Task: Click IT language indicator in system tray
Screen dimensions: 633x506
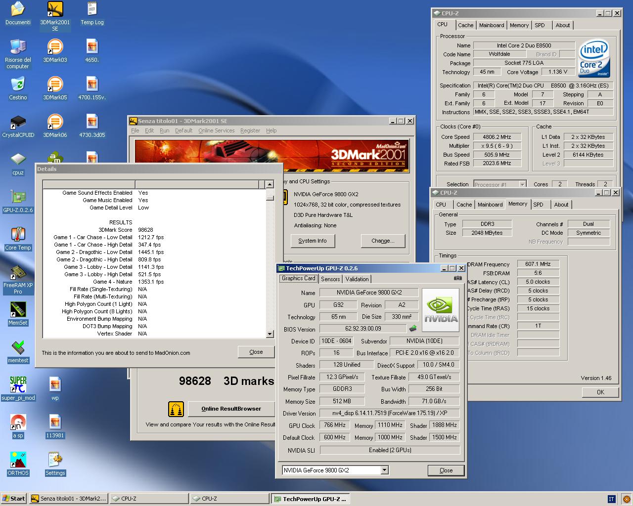Action: [611, 499]
